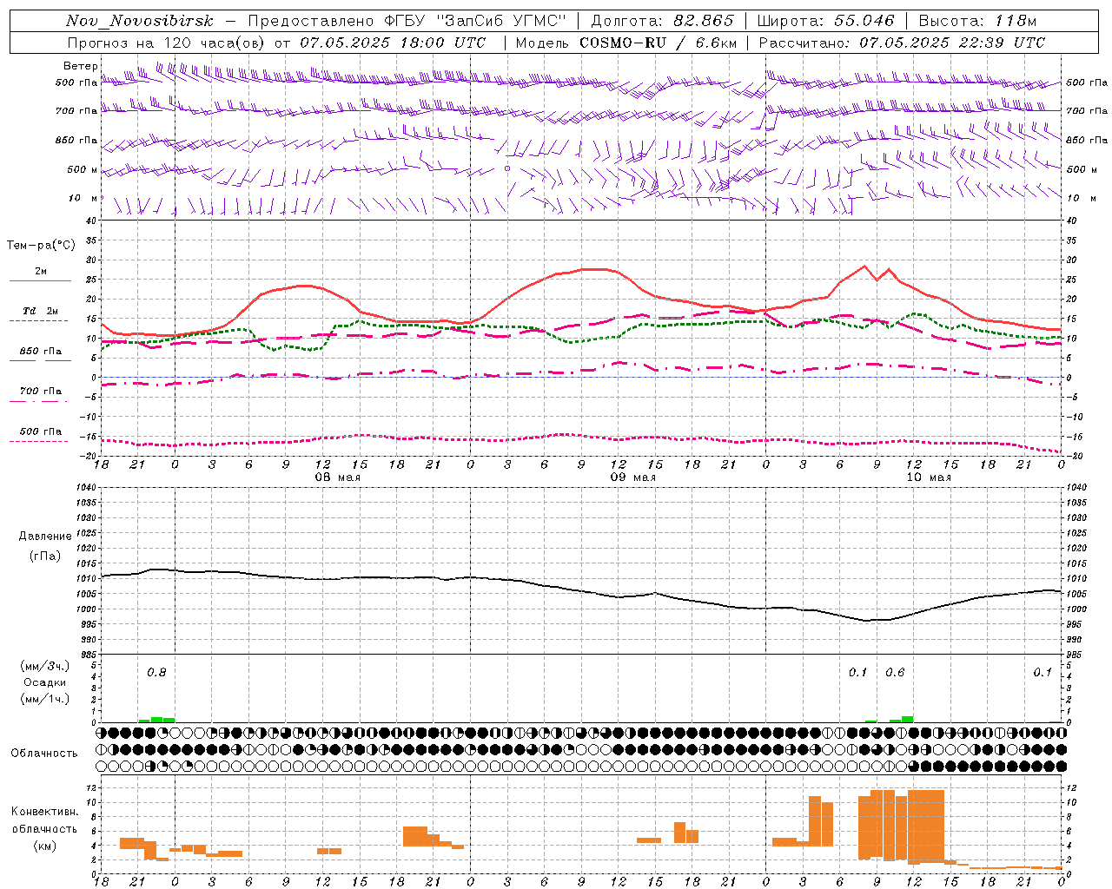Click 'Рассчитано: 07.05.2025 22:39 UTC' timestamp

point(902,43)
